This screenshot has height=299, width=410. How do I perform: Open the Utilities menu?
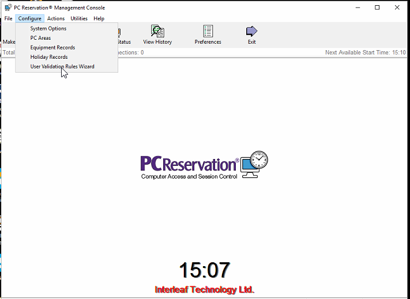tap(79, 18)
